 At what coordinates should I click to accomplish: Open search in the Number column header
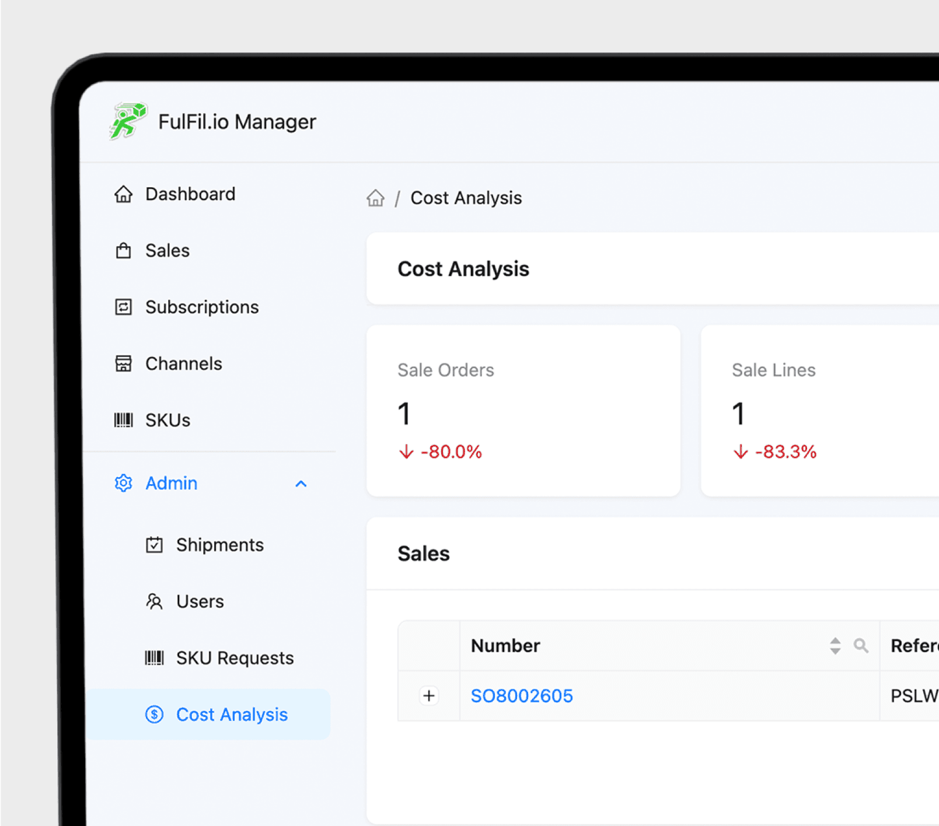coord(861,646)
